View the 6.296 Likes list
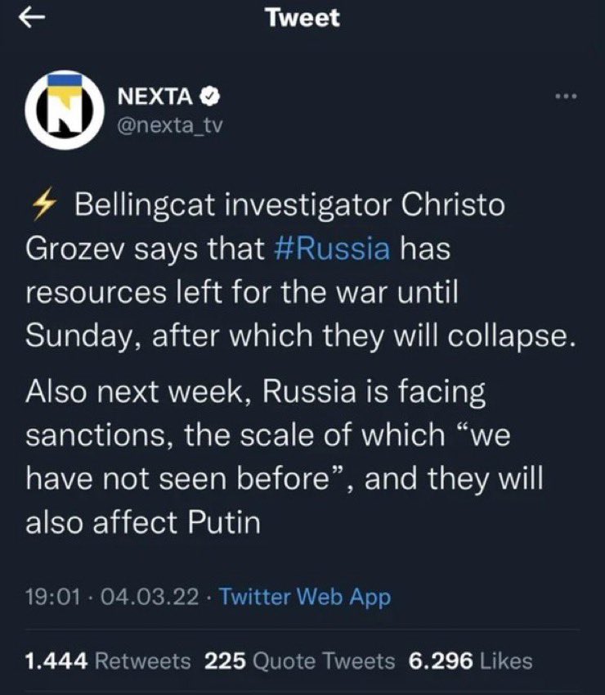The image size is (605, 695). [470, 661]
